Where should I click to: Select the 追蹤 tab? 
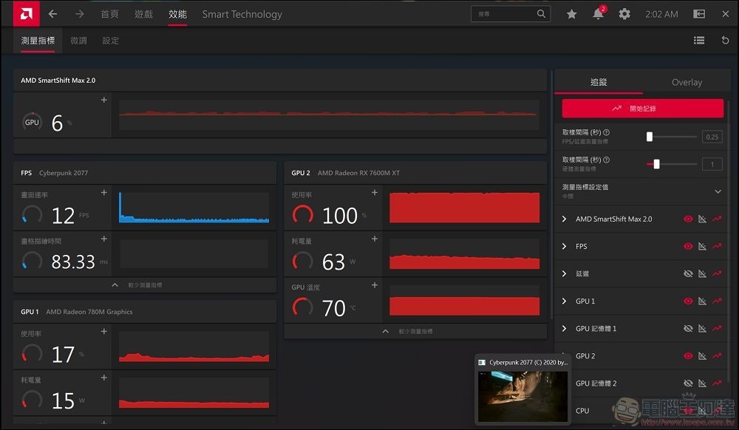(x=599, y=82)
